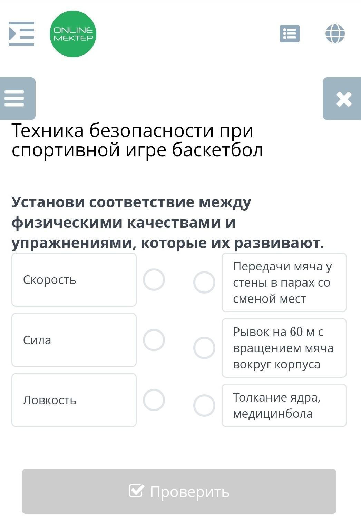This screenshot has width=361, height=524.
Task: Open the language globe icon
Action: (335, 34)
